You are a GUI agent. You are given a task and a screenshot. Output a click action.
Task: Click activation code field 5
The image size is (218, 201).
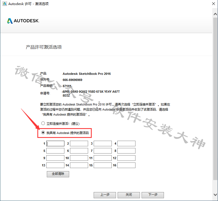tap(55, 151)
